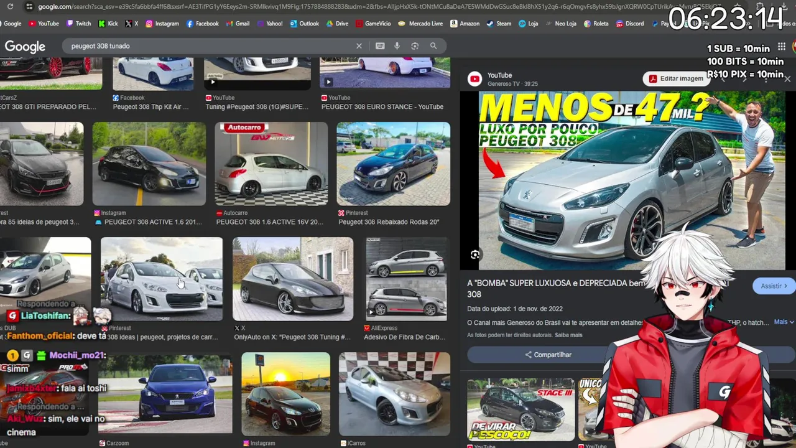Reload the page with the refresh icon
The height and width of the screenshot is (448, 796).
tap(10, 7)
